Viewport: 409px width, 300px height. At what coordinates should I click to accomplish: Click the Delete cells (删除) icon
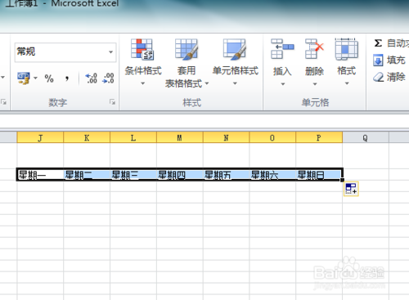pyautogui.click(x=314, y=49)
